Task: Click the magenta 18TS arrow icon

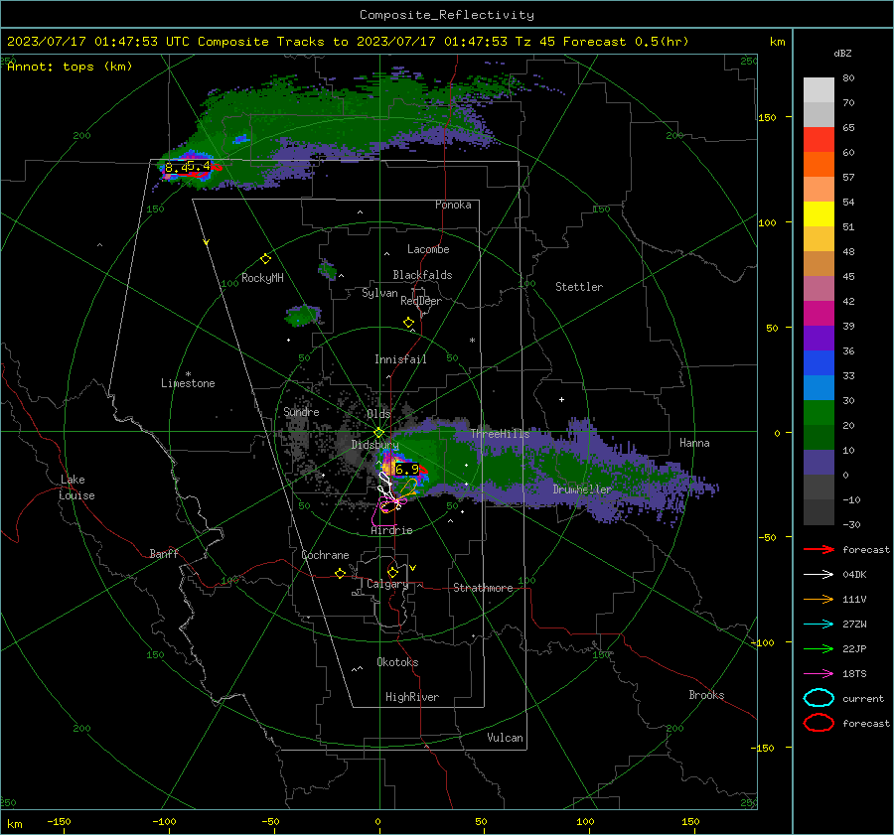Action: coord(819,674)
